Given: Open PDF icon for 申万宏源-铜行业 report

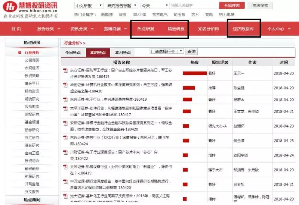Looking at the screenshot, I should (x=65, y=182).
